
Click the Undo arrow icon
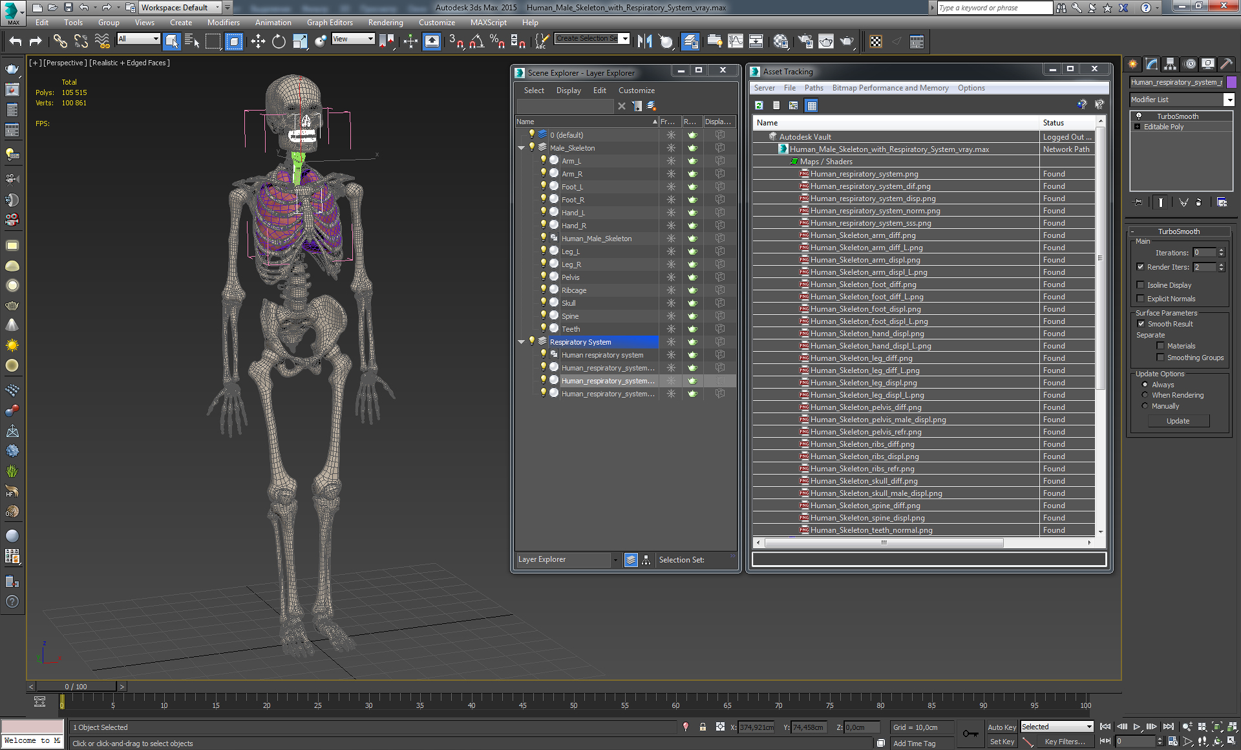tap(16, 41)
